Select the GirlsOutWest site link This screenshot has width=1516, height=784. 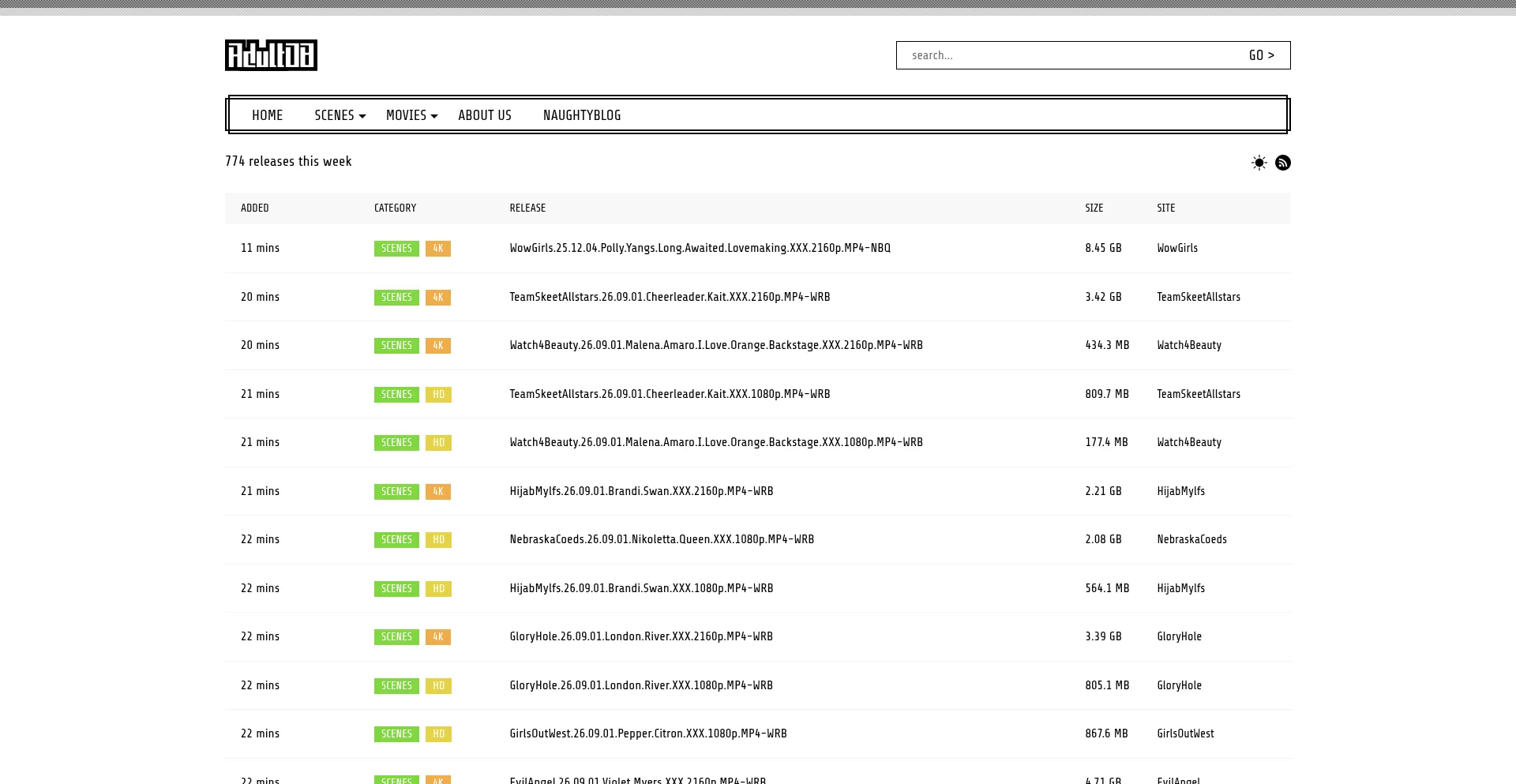[1185, 733]
